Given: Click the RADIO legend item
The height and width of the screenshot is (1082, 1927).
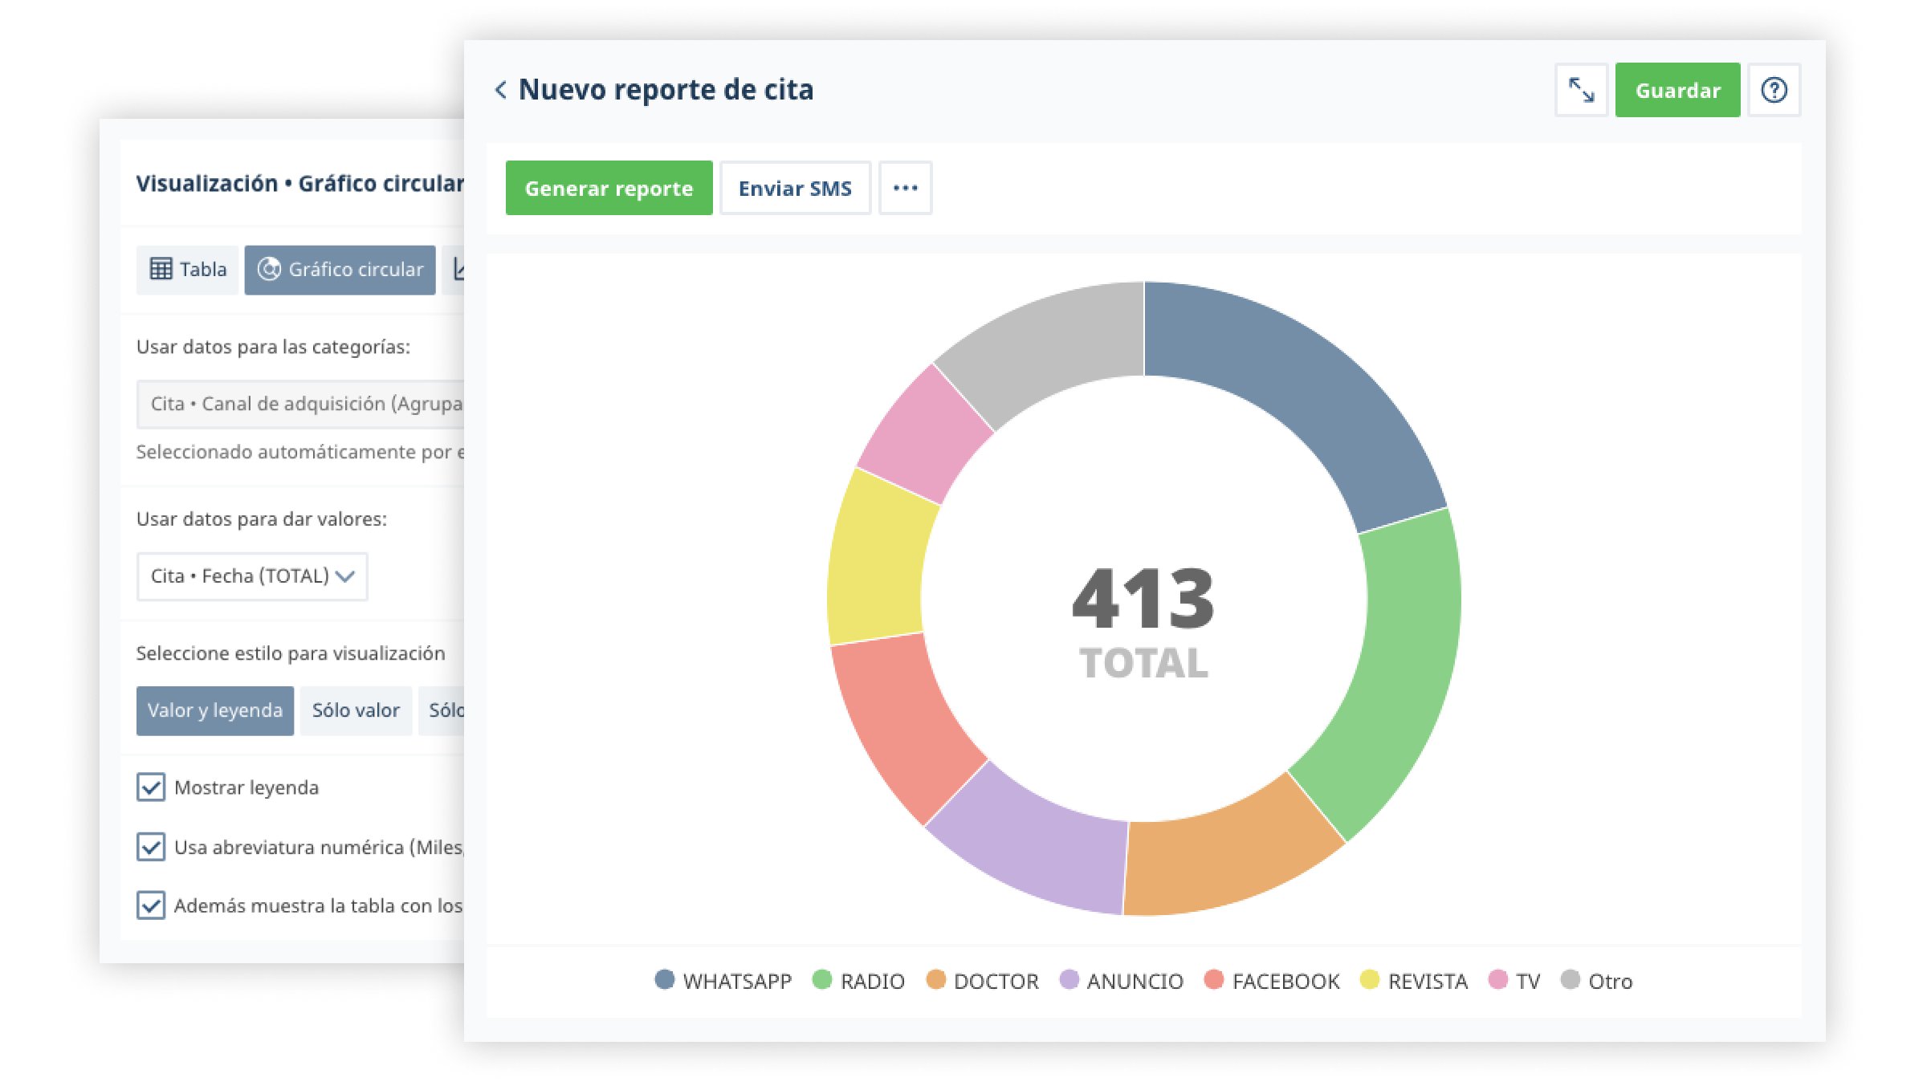Looking at the screenshot, I should [x=858, y=981].
